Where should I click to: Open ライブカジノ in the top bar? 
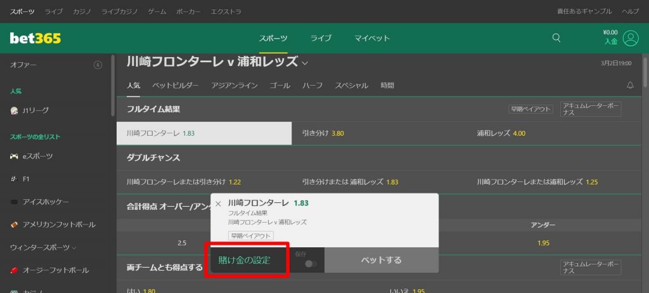coord(120,11)
